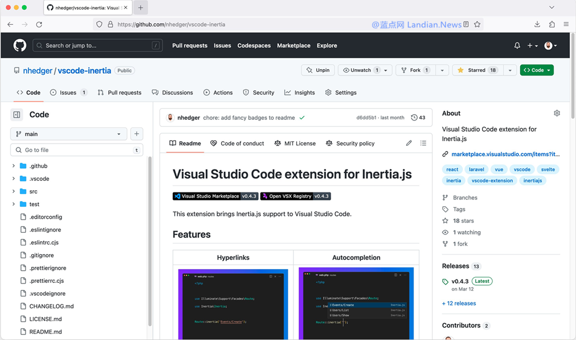Go to the Actions tab

tap(218, 93)
